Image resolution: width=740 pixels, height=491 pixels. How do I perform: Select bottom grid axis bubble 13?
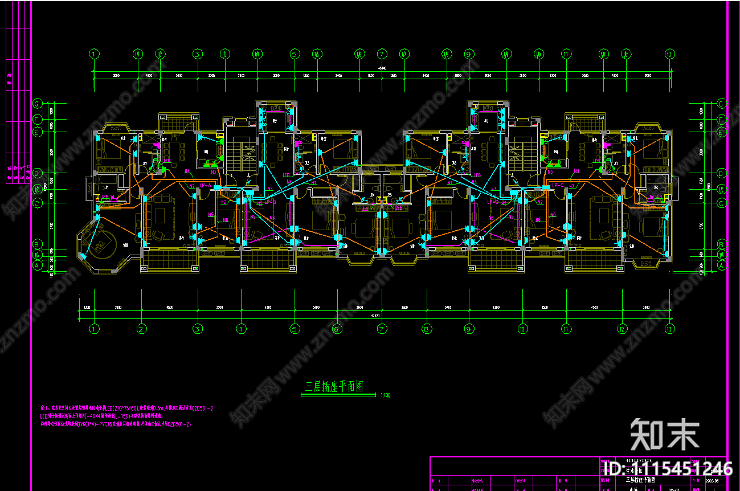[x=669, y=329]
